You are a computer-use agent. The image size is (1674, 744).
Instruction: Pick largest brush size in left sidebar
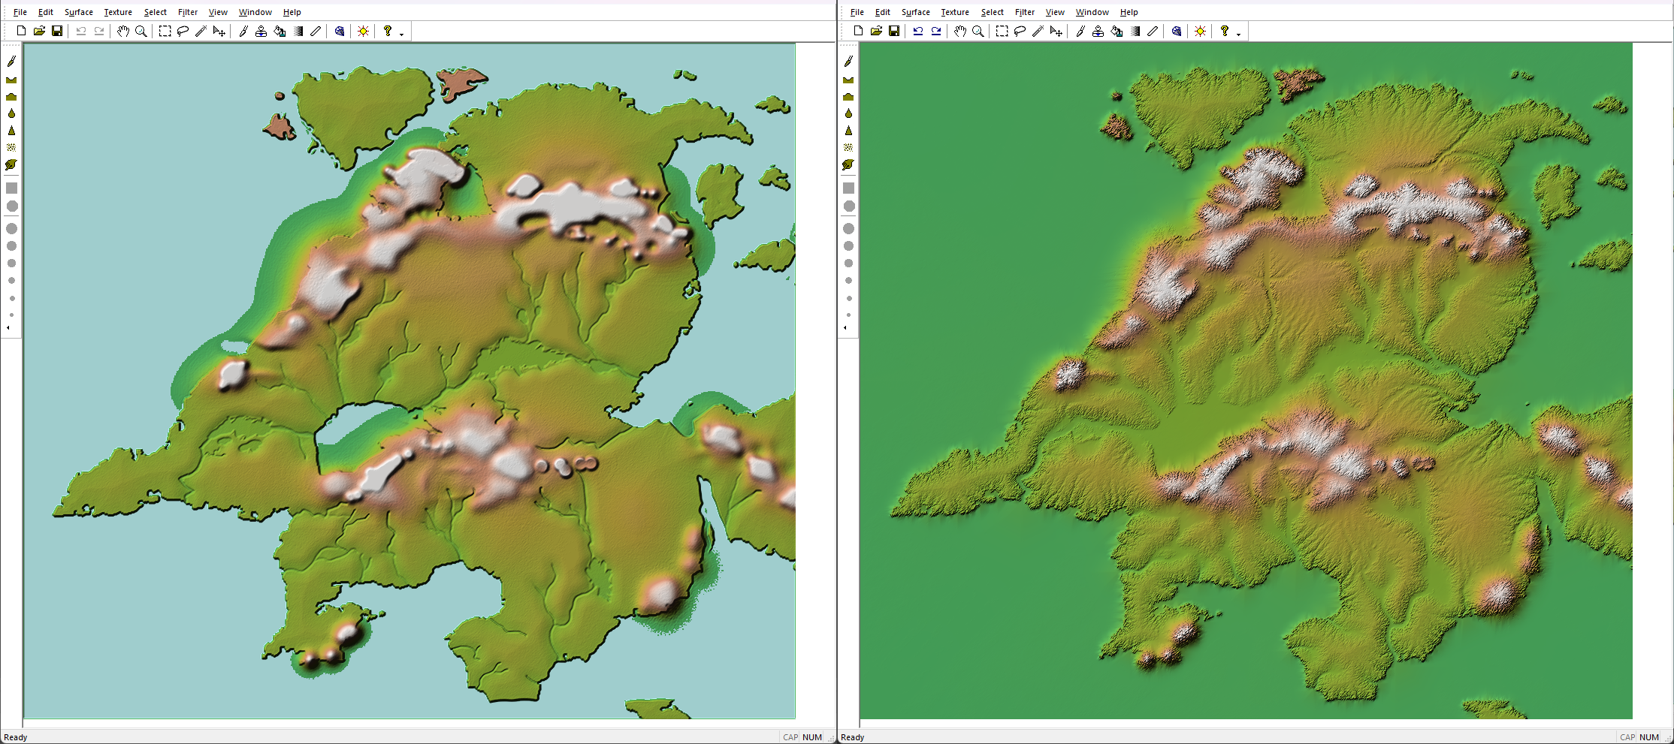(11, 229)
